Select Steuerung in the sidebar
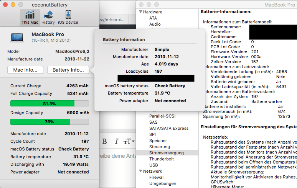This screenshot has height=188, width=297. pos(160,147)
